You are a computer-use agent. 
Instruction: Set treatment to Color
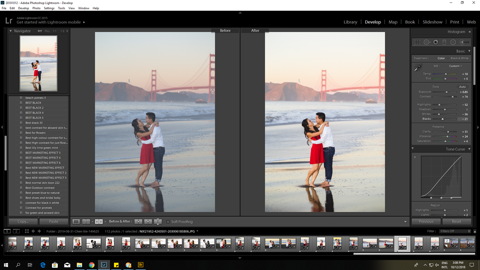click(x=441, y=58)
